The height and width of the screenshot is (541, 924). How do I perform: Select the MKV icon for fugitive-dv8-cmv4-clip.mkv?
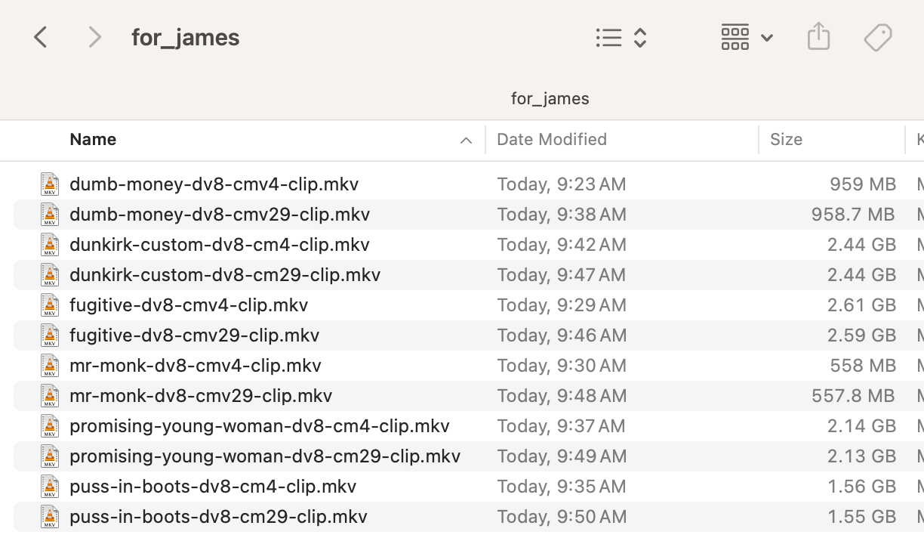pos(50,305)
